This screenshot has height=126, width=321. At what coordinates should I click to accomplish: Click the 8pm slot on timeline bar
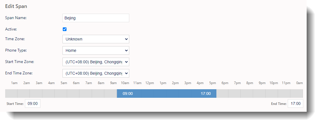247,94
